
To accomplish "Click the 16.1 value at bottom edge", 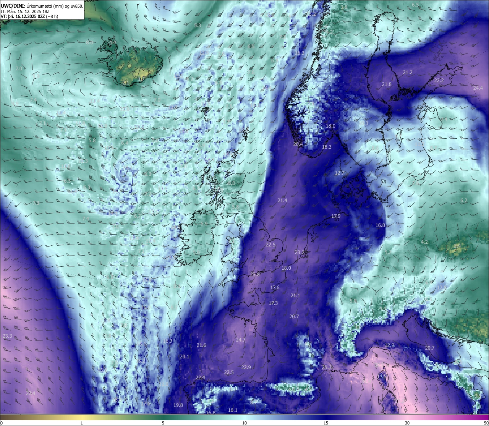I will [233, 410].
